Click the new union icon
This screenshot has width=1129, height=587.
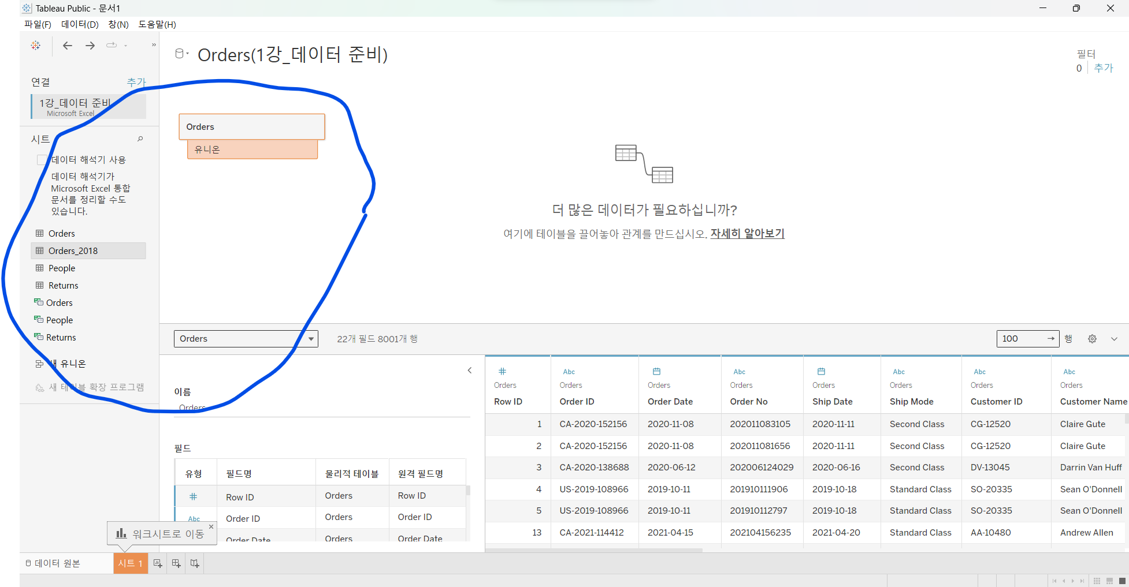coord(39,364)
